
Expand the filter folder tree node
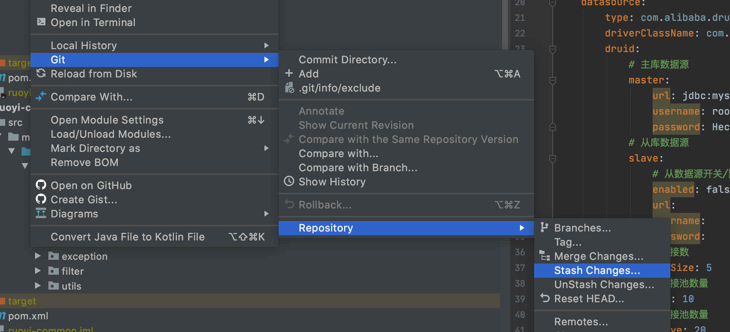coord(38,271)
